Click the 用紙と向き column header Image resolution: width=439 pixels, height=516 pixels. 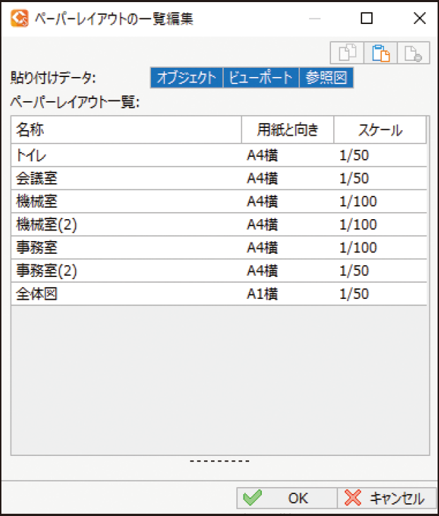point(287,130)
